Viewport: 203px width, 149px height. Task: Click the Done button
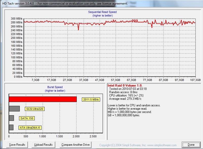(x=191, y=145)
